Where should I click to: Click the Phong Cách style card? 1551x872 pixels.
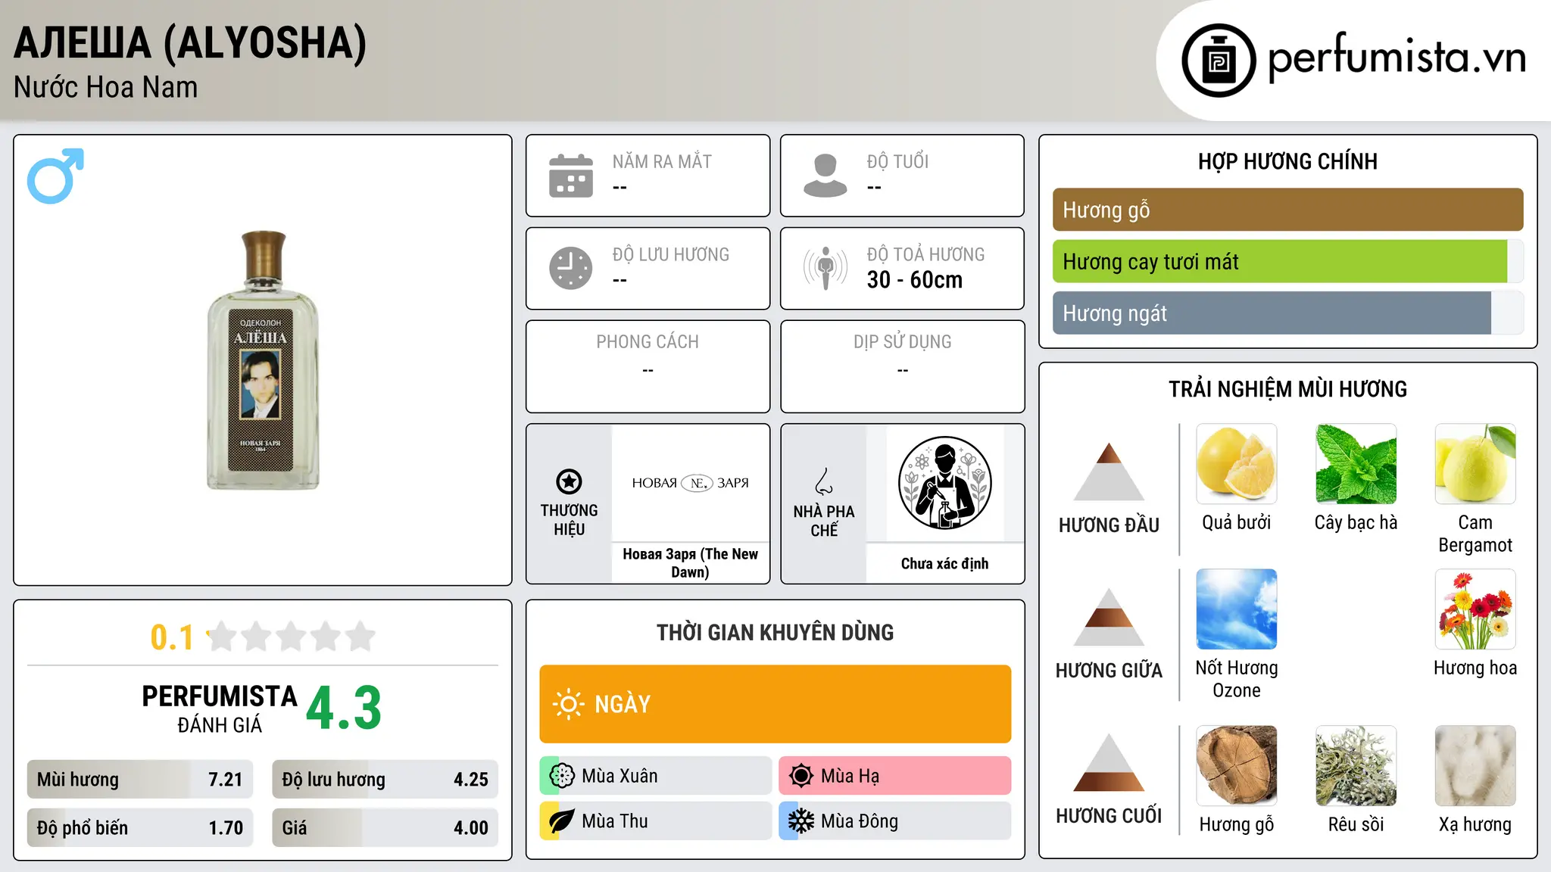pos(648,366)
